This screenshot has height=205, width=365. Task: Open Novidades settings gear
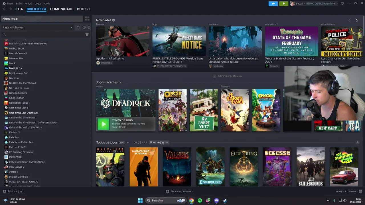[113, 20]
